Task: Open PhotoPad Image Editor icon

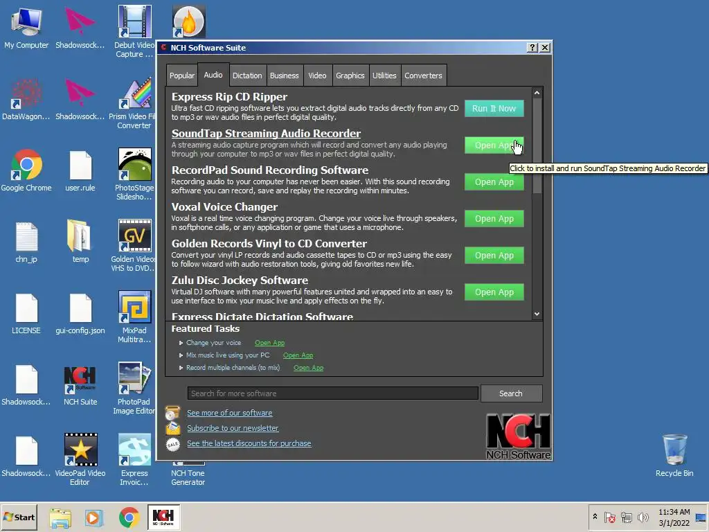Action: [x=134, y=389]
